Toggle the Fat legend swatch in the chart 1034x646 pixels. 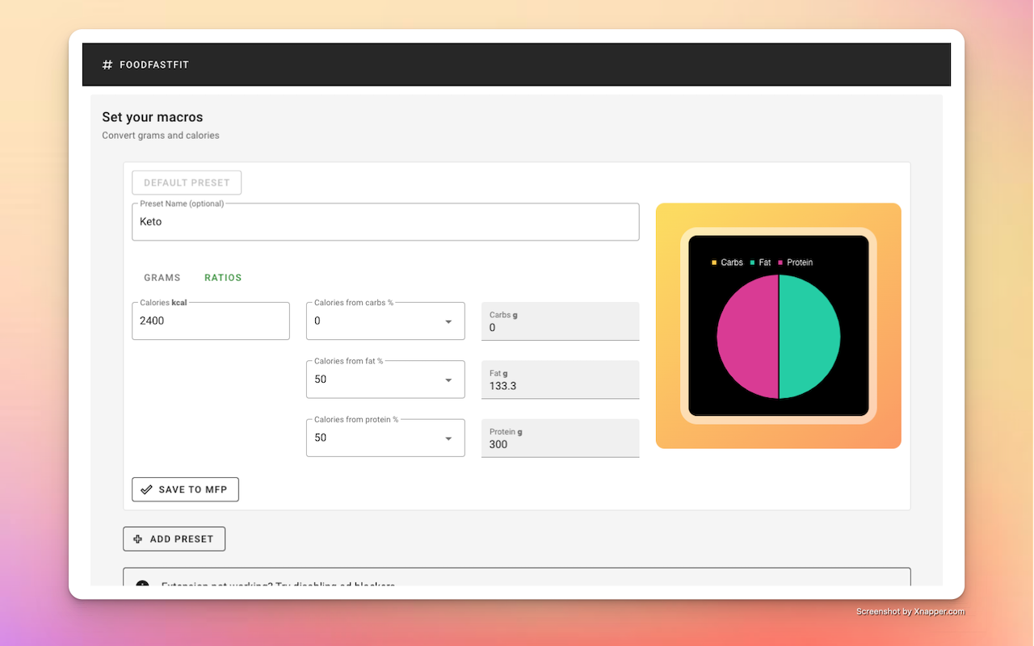[x=753, y=262]
